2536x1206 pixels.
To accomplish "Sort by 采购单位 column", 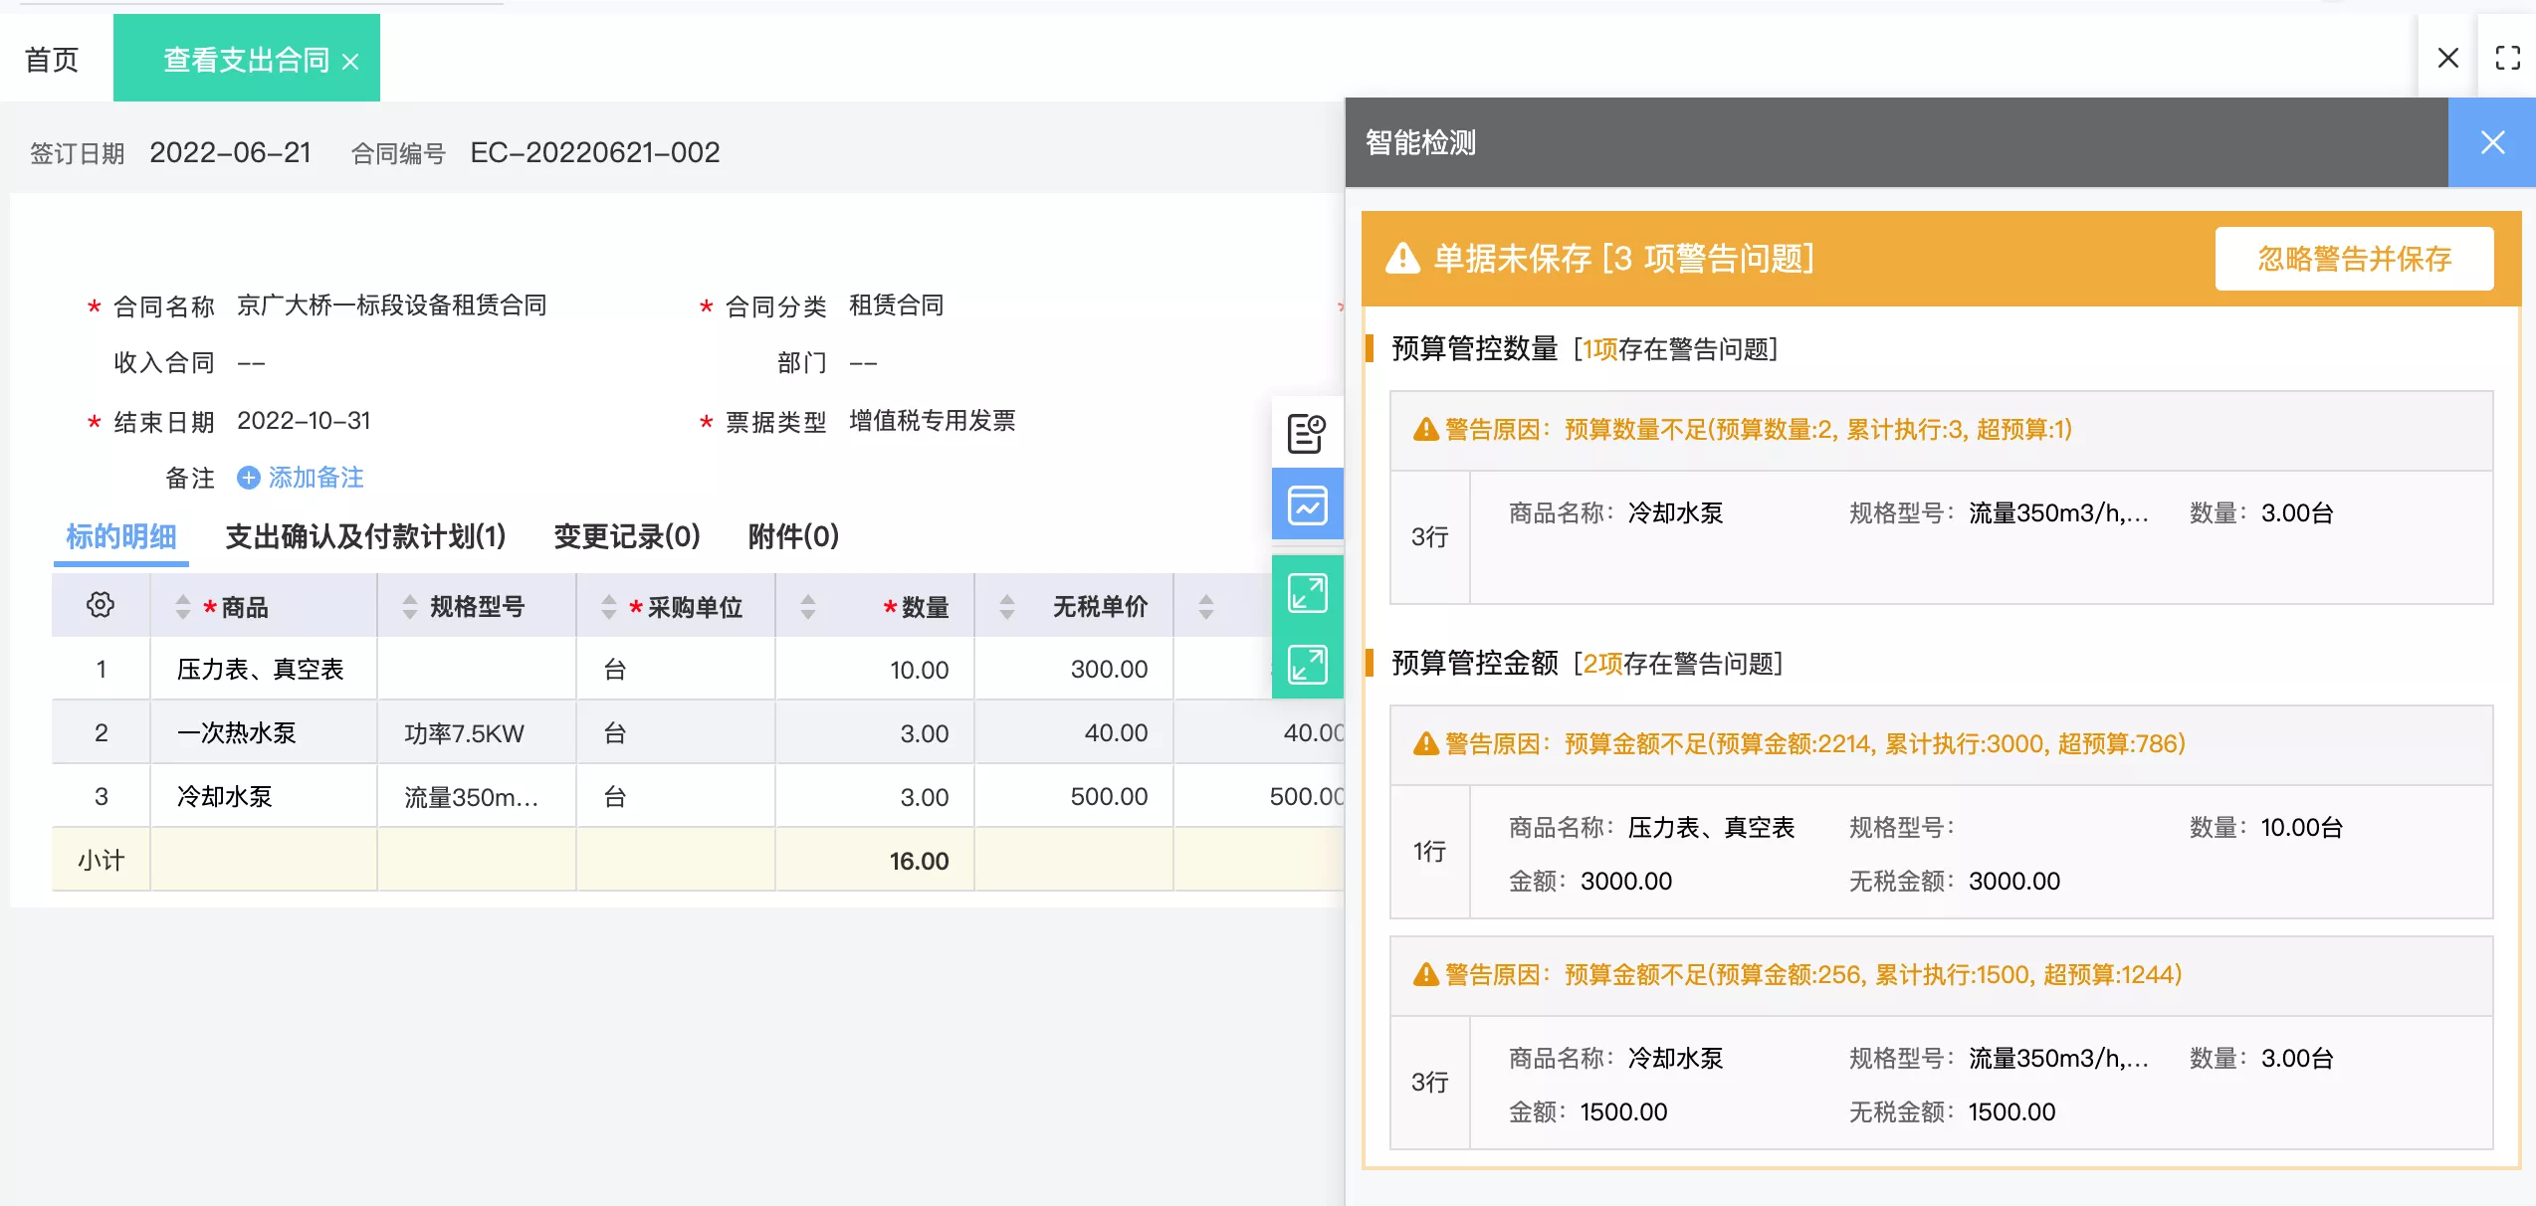I will 608,606.
